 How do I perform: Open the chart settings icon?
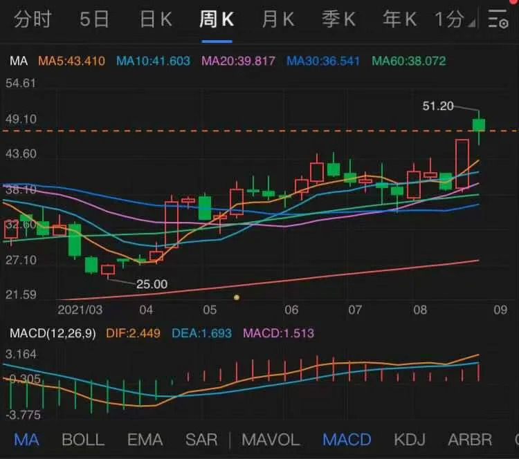tap(498, 19)
